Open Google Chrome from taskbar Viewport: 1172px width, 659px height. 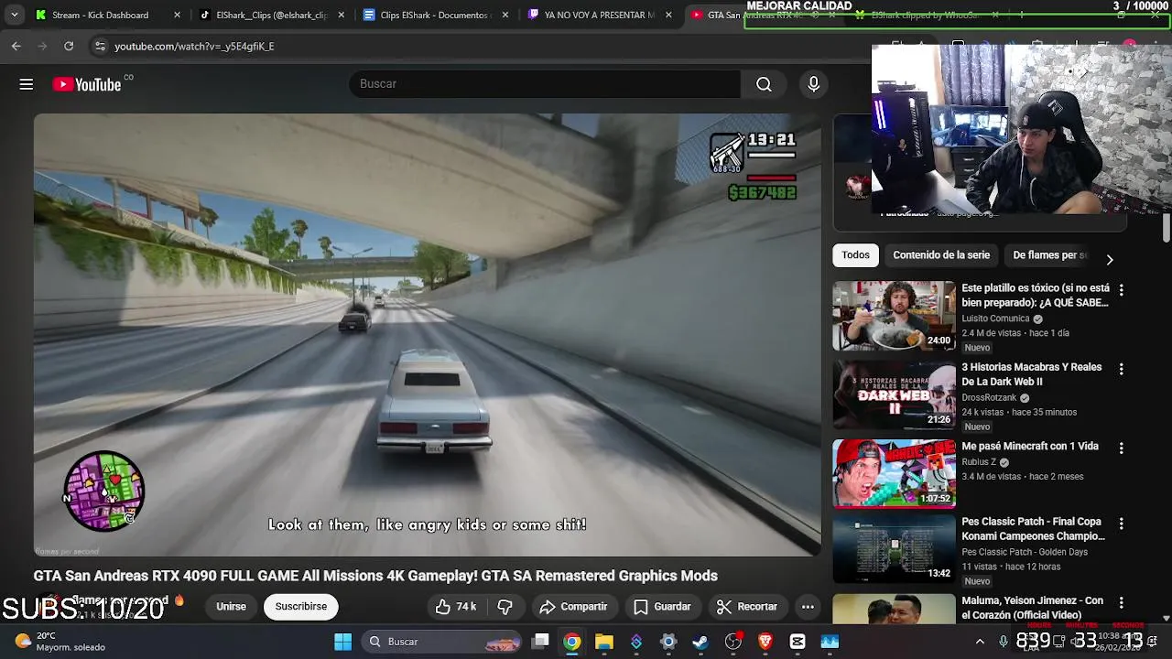coord(571,642)
